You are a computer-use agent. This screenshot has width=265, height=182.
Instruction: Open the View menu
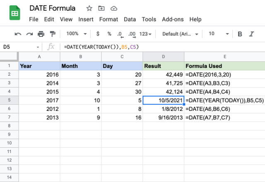pyautogui.click(x=66, y=19)
